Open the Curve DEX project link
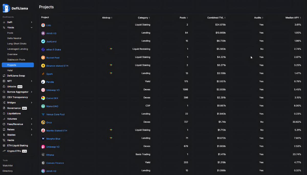The image size is (307, 175). pos(52,98)
